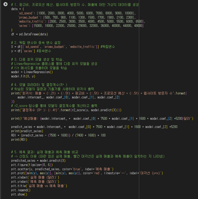Screen dimensions: 198x199
Task: Click the comment '# 2. 독립 변수와 종속 변수 설정'
Action: pos(36,43)
